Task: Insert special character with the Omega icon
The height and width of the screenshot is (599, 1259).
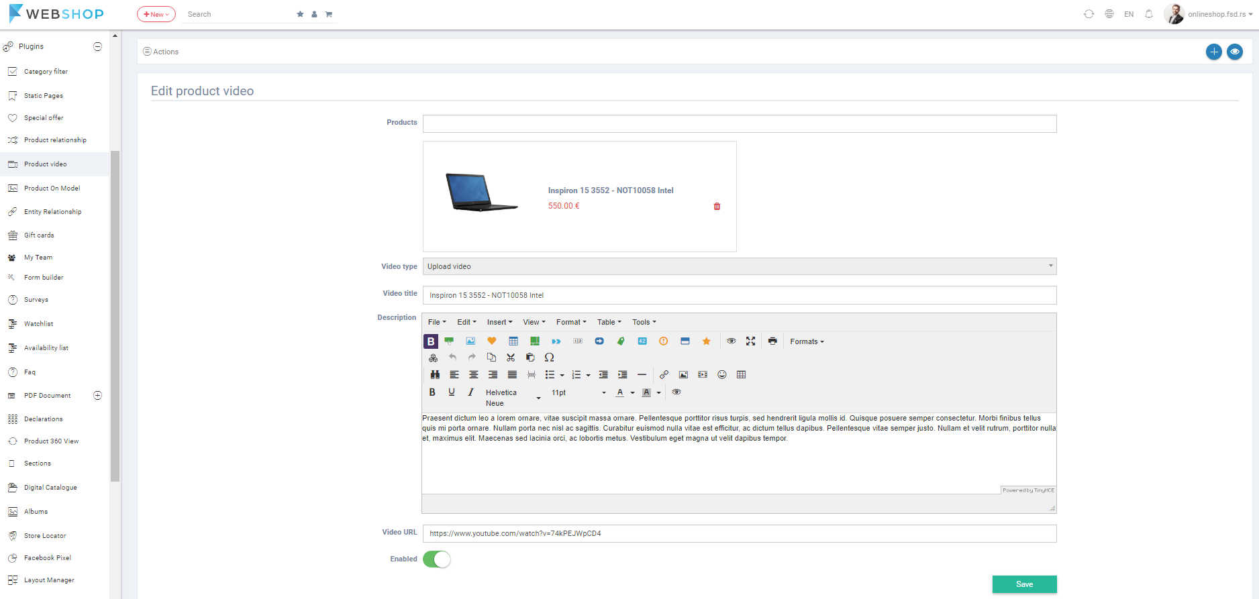Action: click(550, 358)
